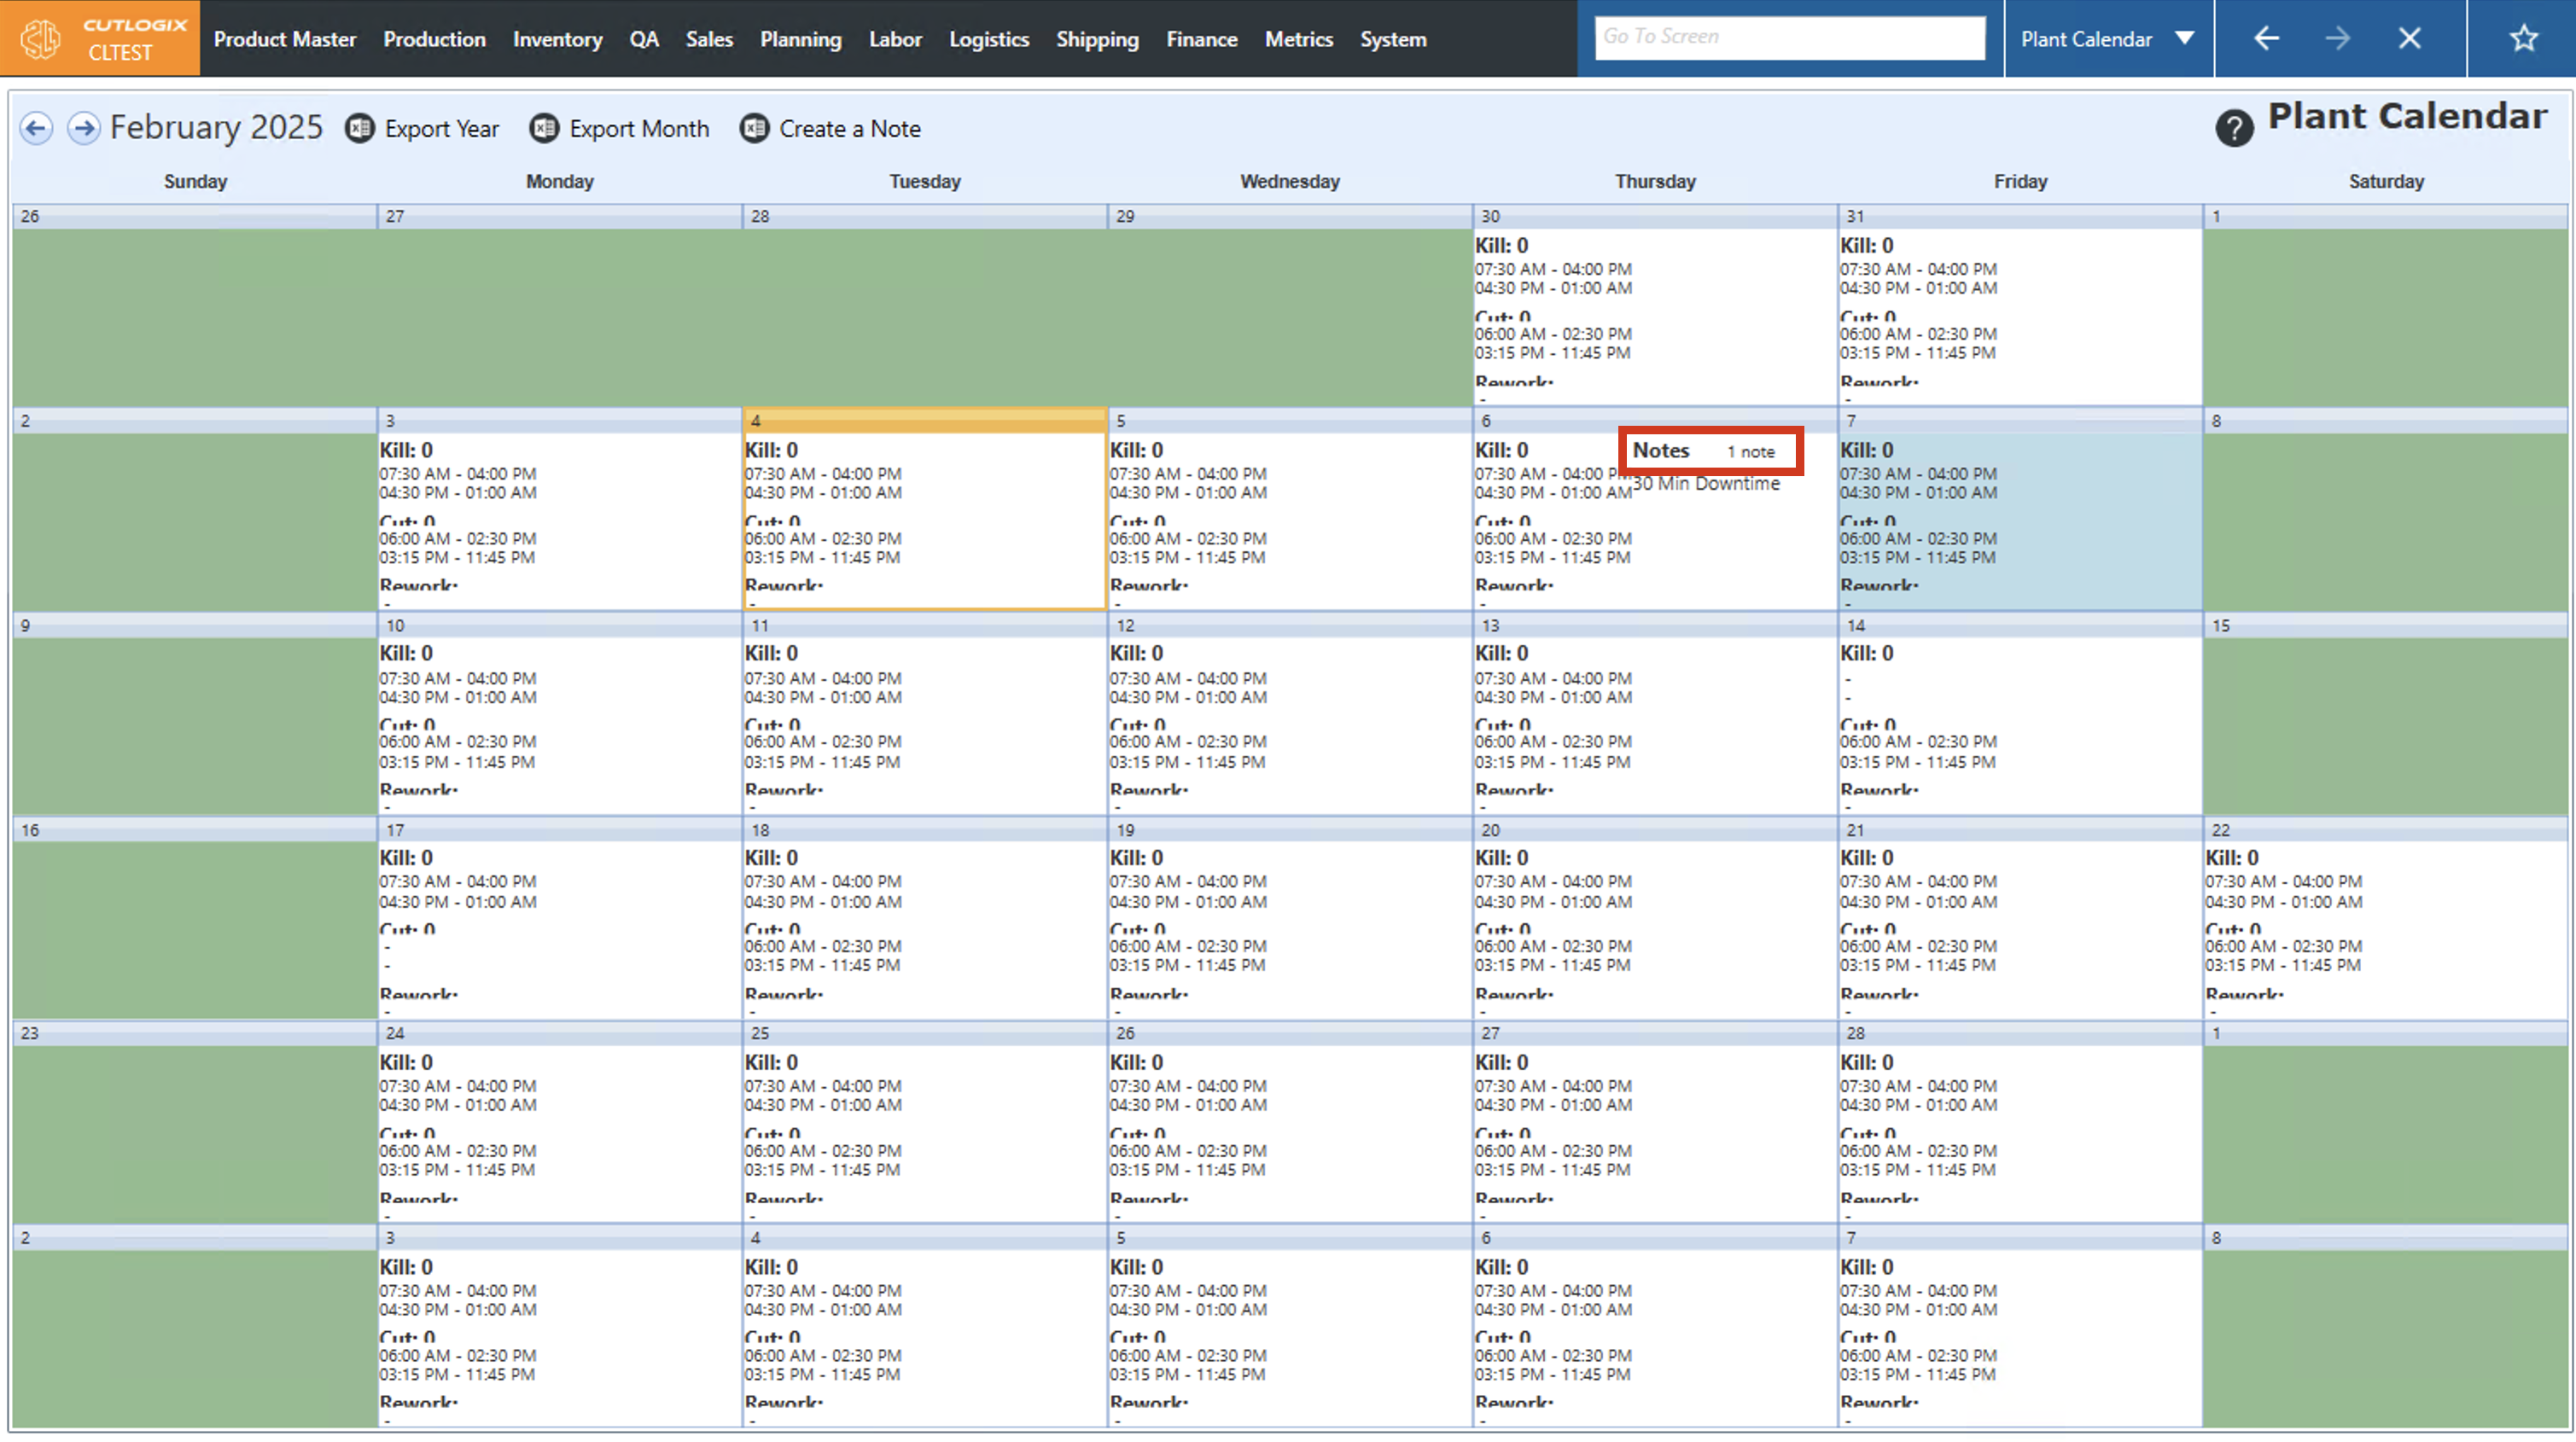This screenshot has width=2576, height=1442.
Task: Click the Go To Screen search field
Action: (x=1789, y=37)
